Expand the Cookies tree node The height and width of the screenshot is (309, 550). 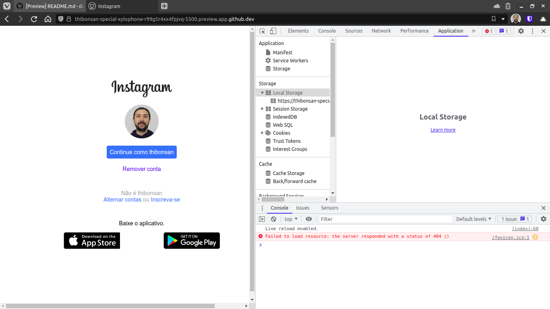(x=262, y=133)
